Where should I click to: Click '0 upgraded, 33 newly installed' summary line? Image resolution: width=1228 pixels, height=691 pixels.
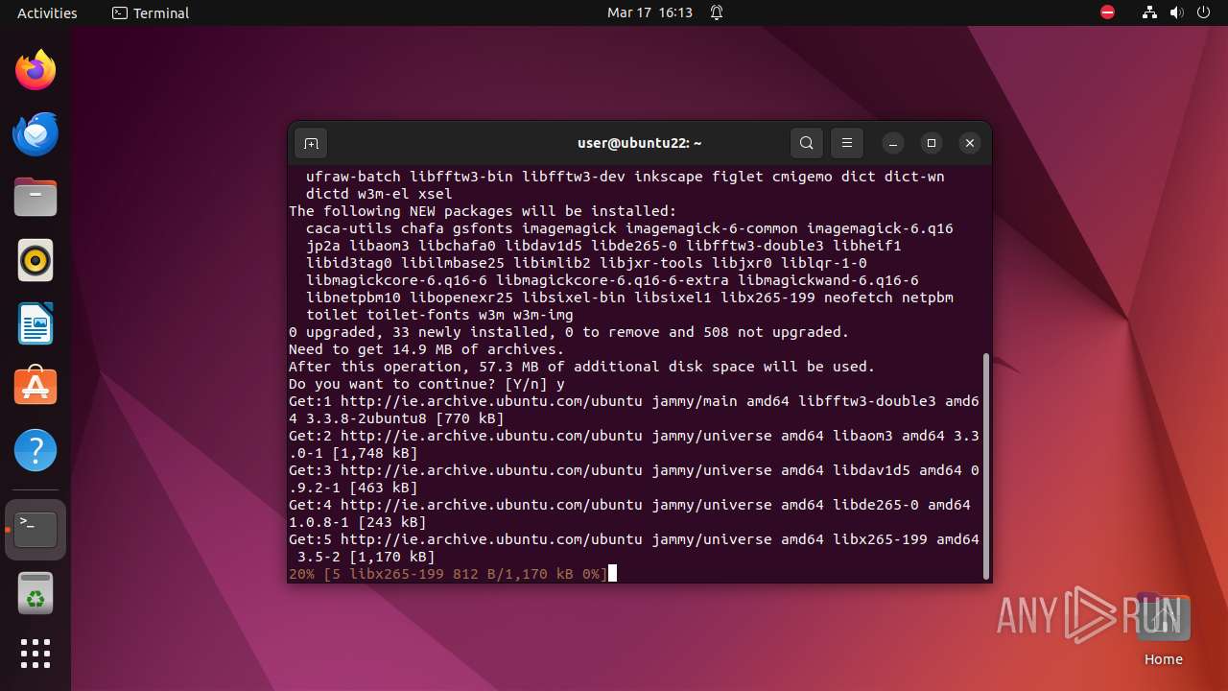pyautogui.click(x=569, y=332)
